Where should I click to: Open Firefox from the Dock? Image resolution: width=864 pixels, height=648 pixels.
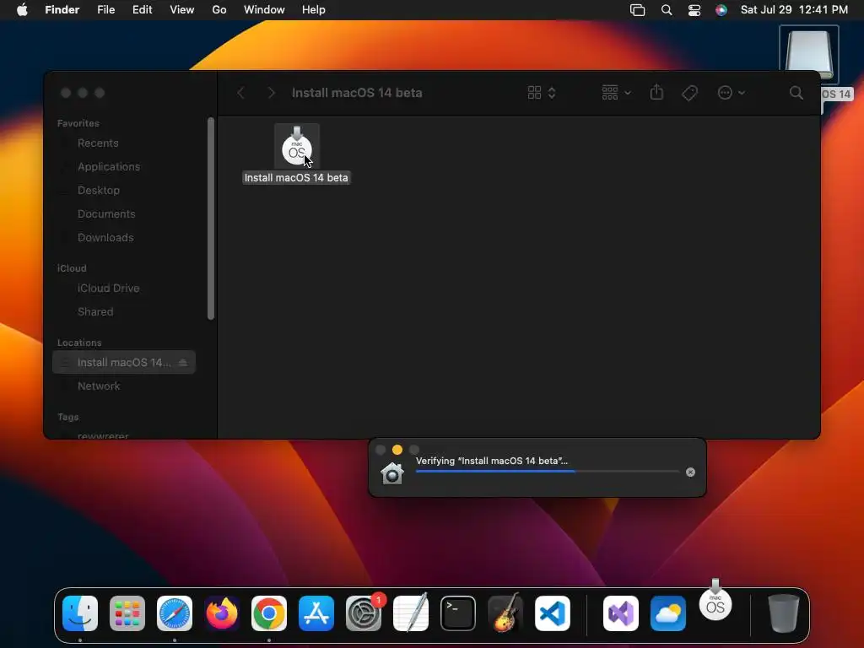(222, 613)
